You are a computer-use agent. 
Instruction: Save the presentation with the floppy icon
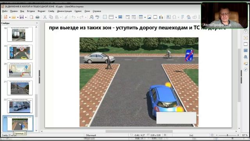(22, 17)
